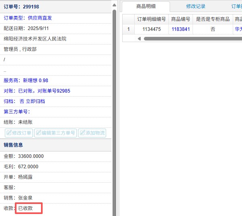
Task: Click the order detail number 1134475 cell
Action: pyautogui.click(x=151, y=29)
